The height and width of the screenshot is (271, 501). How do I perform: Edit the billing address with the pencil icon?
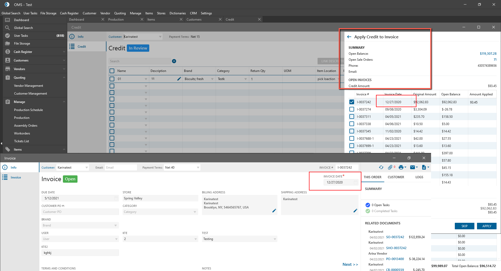click(x=274, y=211)
